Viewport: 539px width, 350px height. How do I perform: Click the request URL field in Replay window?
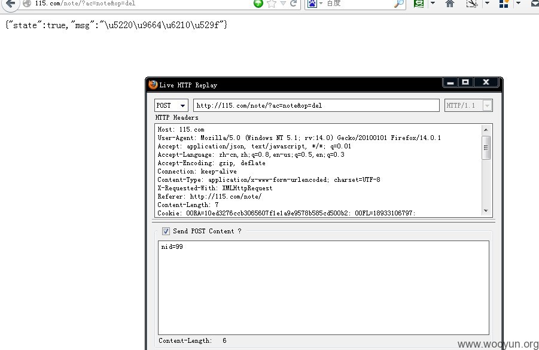pyautogui.click(x=316, y=105)
